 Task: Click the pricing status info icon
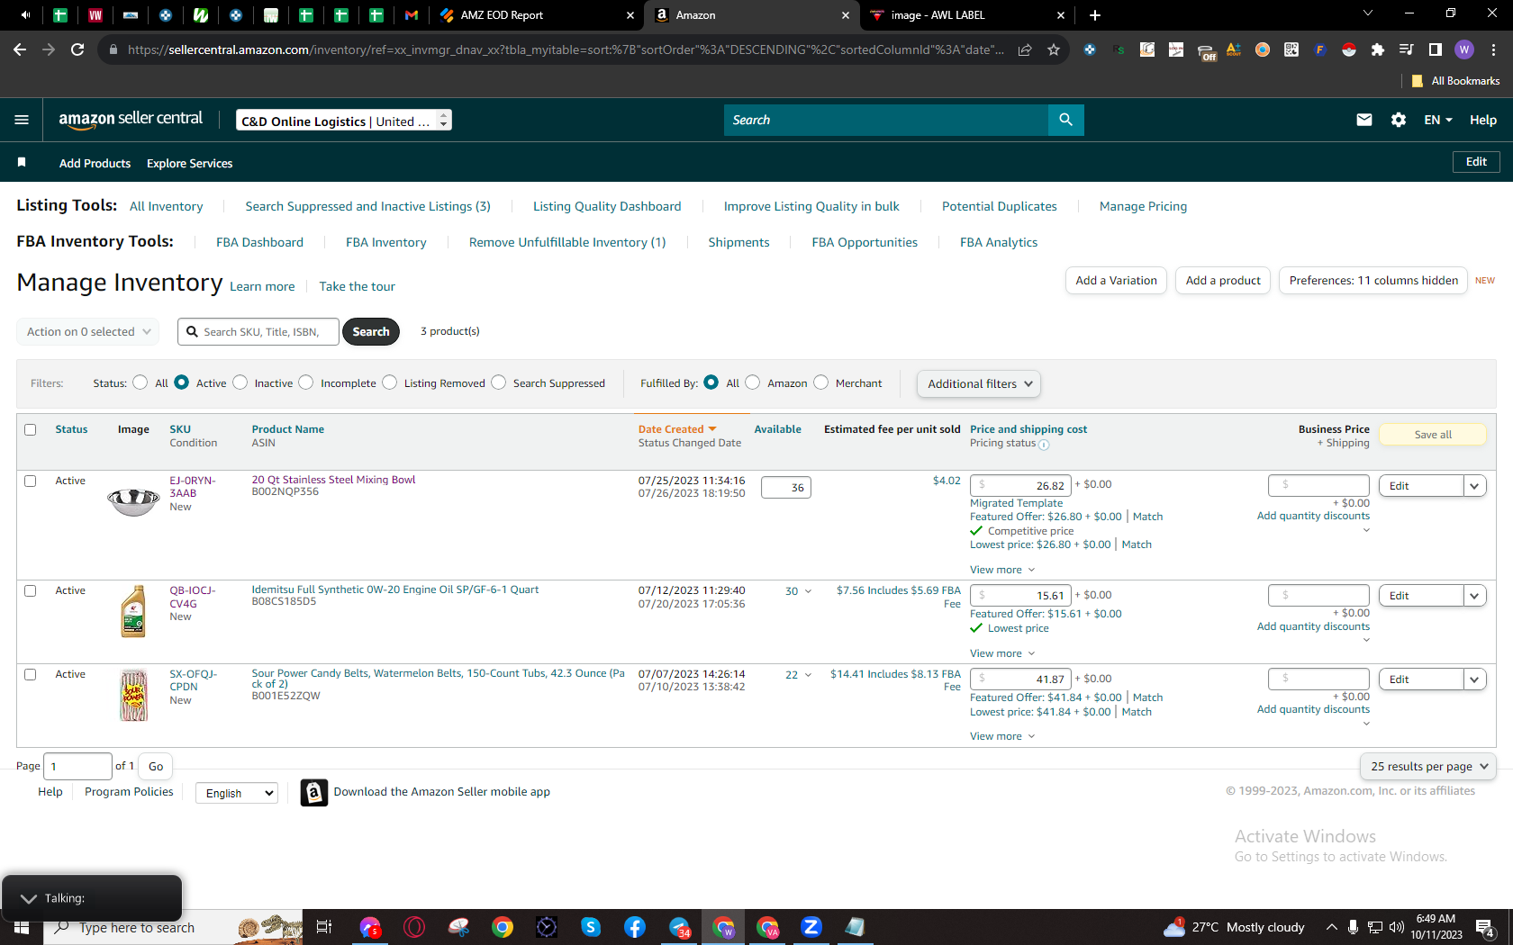click(1044, 445)
